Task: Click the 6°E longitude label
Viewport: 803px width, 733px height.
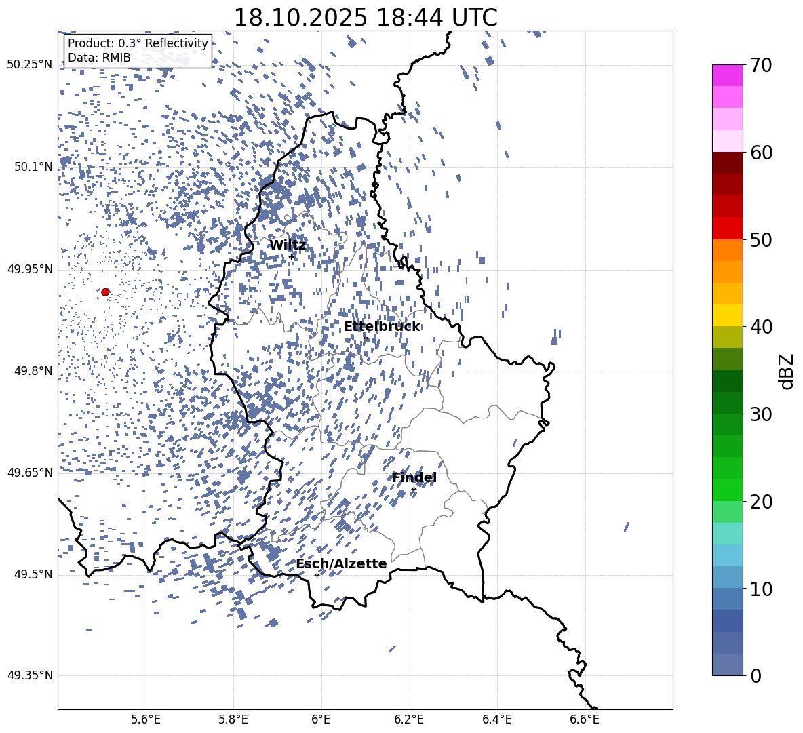Action: 321,719
